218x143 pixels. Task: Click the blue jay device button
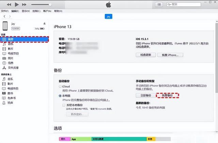[108, 17]
